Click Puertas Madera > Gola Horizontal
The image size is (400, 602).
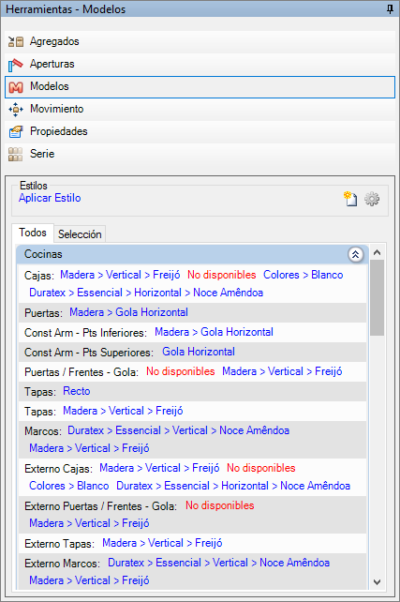tap(128, 312)
